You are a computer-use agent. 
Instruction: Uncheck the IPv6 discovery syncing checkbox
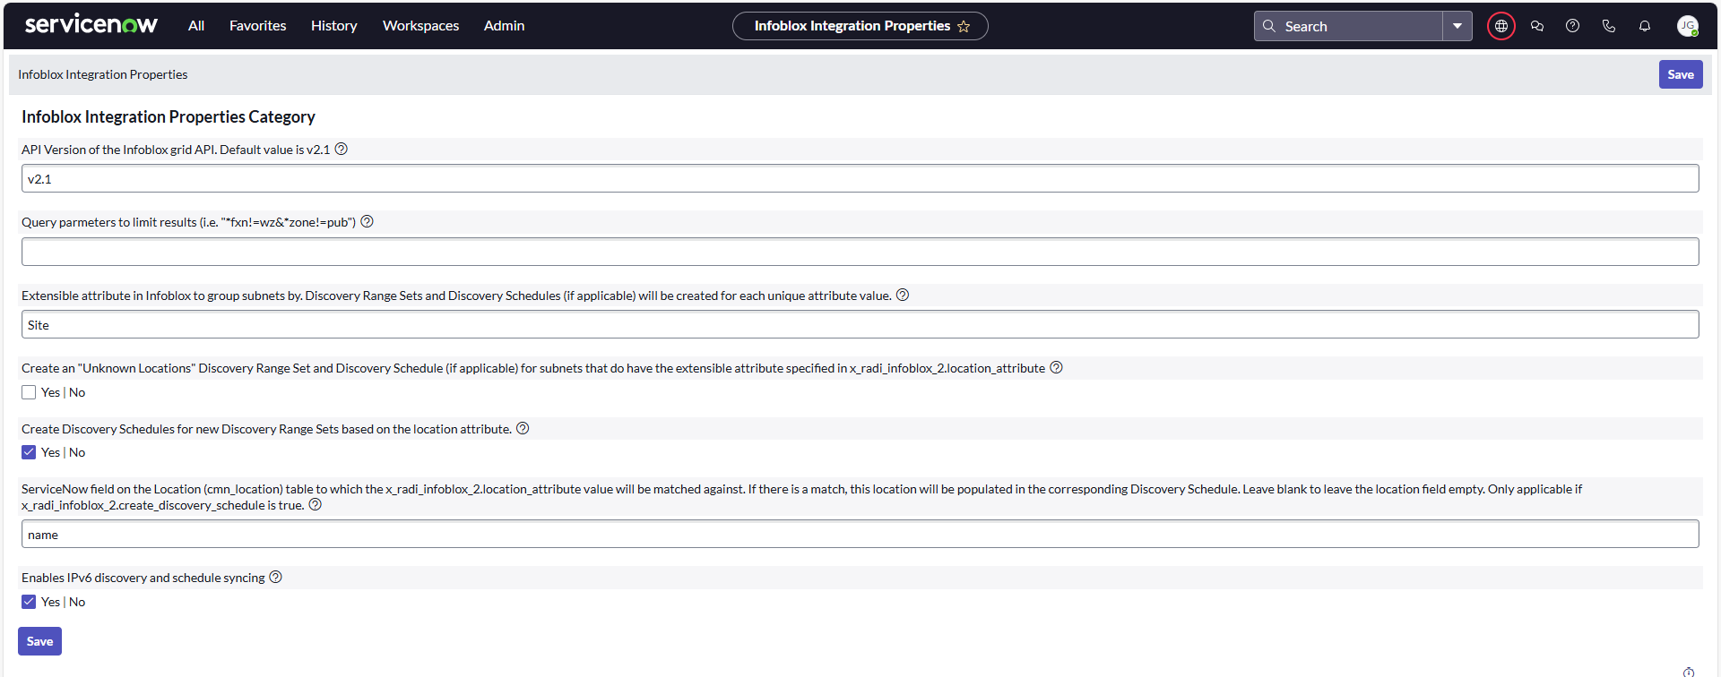[29, 602]
